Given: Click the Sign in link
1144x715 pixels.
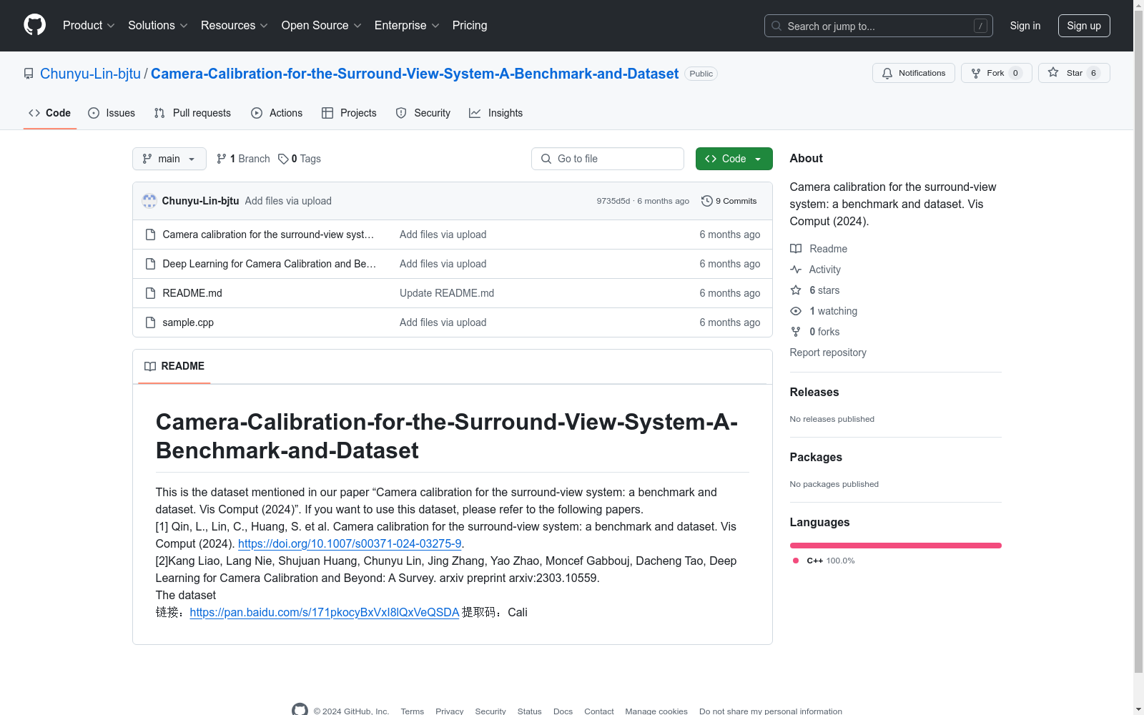Looking at the screenshot, I should 1025,26.
